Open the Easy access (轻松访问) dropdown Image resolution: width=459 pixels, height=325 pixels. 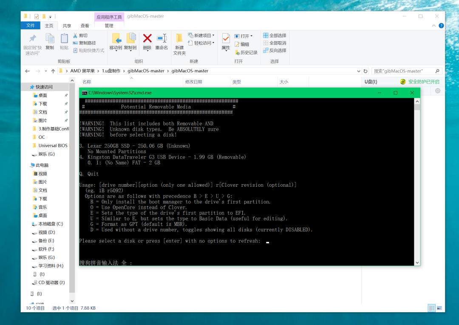click(201, 43)
